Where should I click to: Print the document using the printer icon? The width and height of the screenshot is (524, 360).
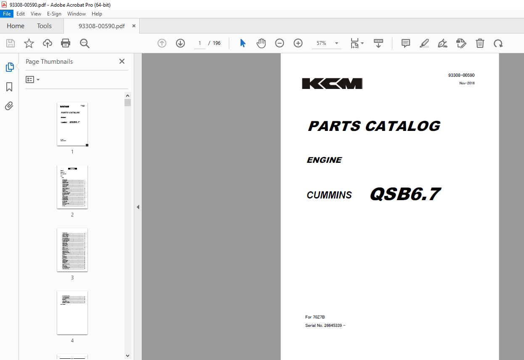[x=66, y=43]
